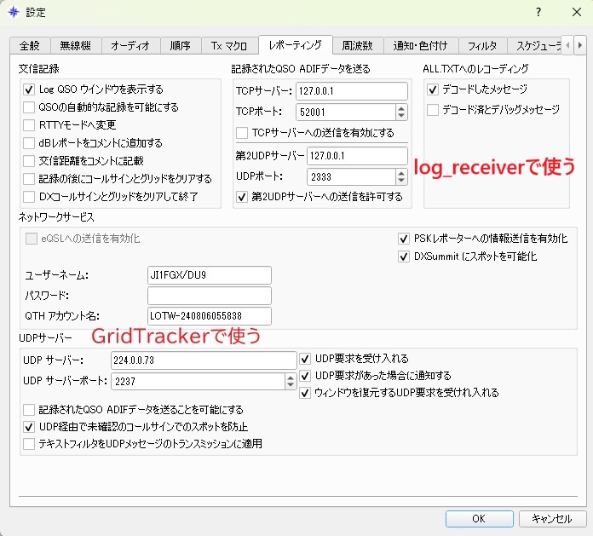
Task: Decrease the second UDP port value
Action: (x=401, y=181)
